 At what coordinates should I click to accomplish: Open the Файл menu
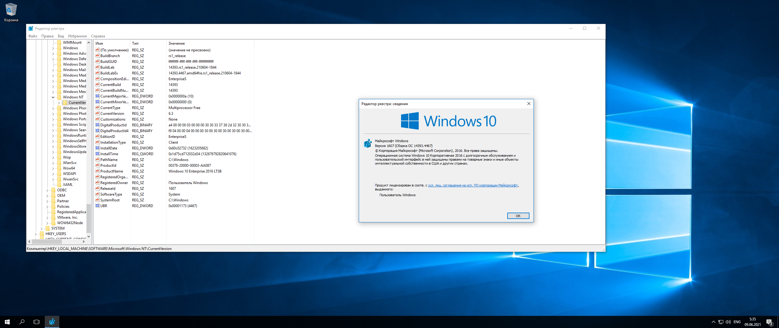pos(33,36)
